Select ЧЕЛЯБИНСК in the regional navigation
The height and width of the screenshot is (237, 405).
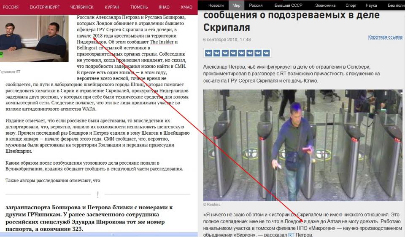point(82,7)
